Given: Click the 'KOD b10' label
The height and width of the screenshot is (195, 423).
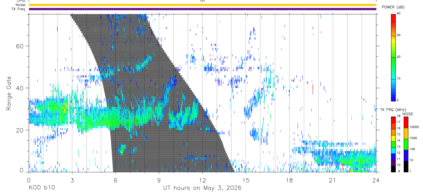Looking at the screenshot, I should [42, 188].
